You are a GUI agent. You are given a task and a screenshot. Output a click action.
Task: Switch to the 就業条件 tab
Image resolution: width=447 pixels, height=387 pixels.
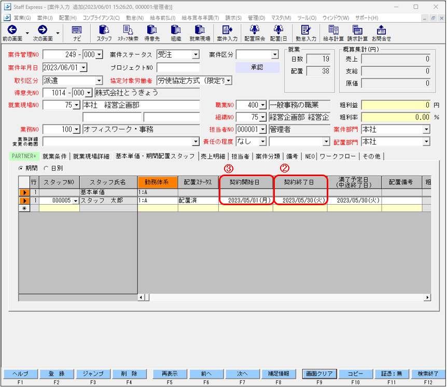(54, 156)
